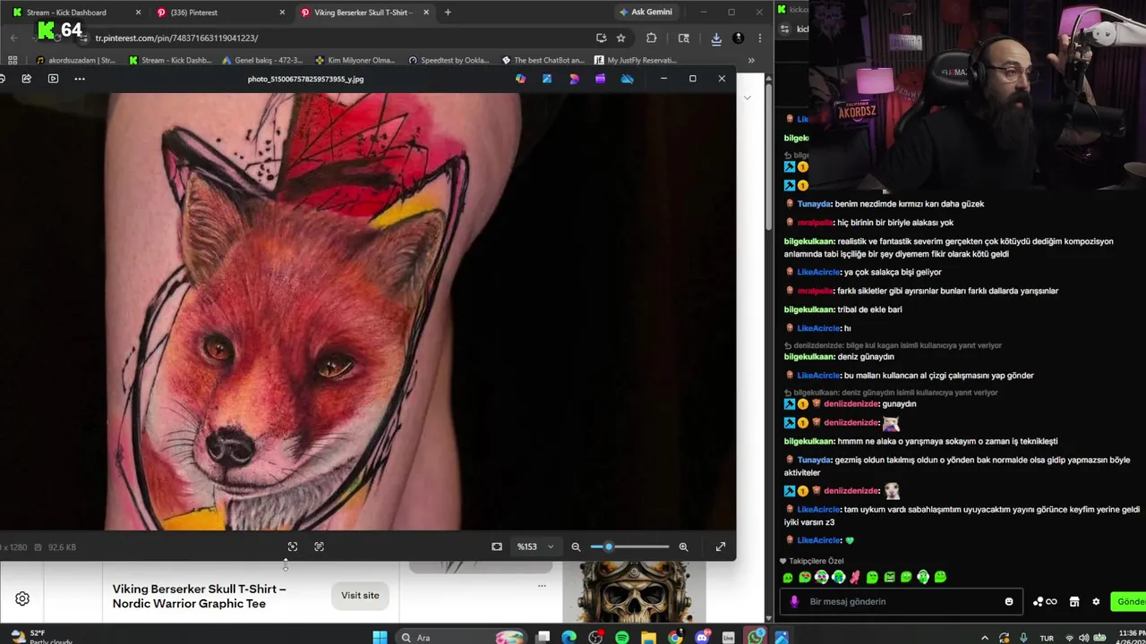Open the Pinterest settings gear icon
1146x644 pixels.
pos(22,598)
